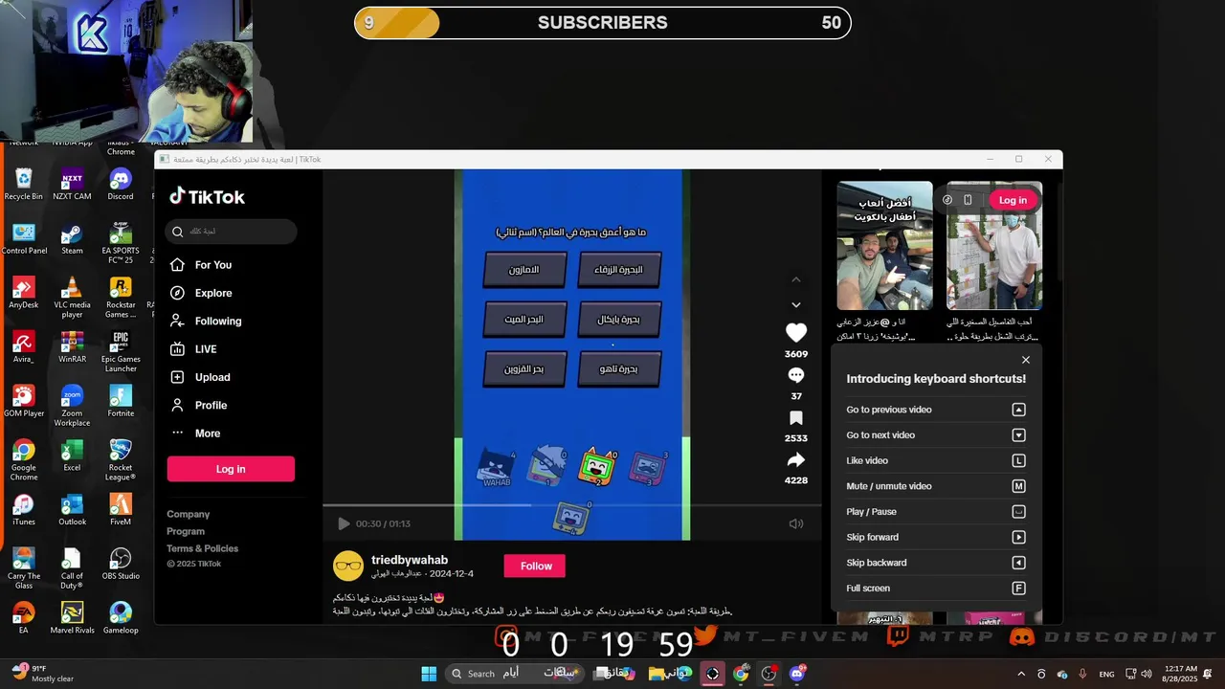Seek along the video progress bar

click(x=571, y=505)
